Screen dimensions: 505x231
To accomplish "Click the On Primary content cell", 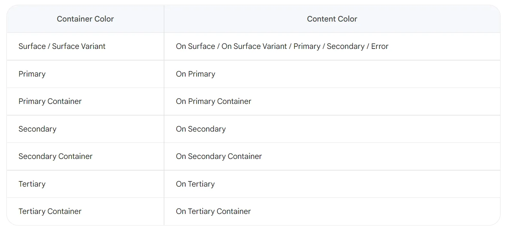I will [196, 74].
